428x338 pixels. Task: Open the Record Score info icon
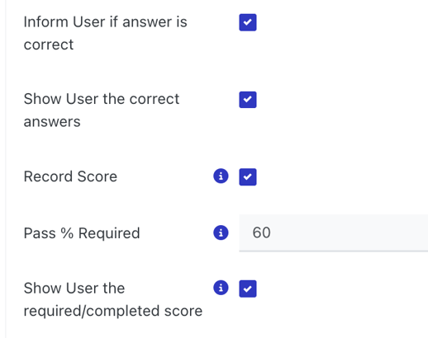pos(221,176)
